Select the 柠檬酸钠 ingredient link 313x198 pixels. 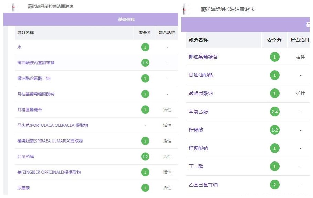pyautogui.click(x=198, y=148)
